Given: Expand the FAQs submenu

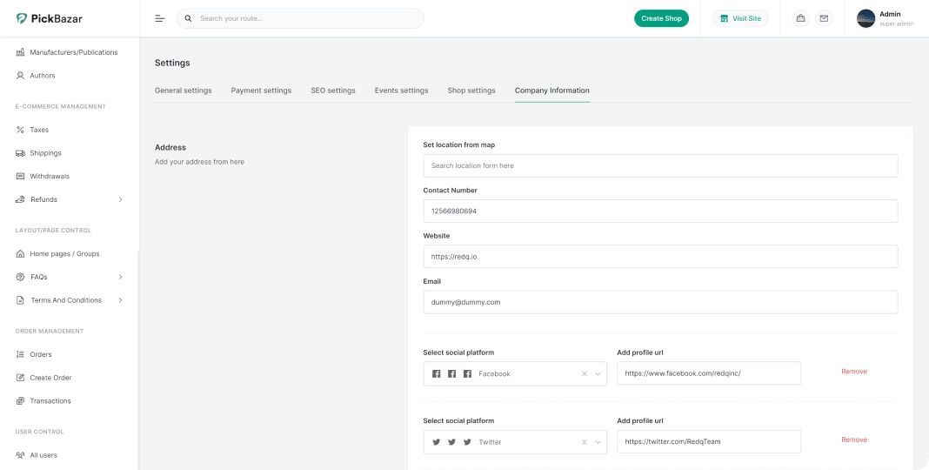Looking at the screenshot, I should (x=120, y=277).
